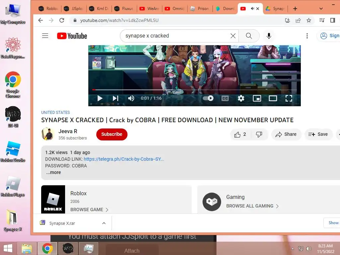Share this page icon
This screenshot has height=255, width=340.
[298, 20]
